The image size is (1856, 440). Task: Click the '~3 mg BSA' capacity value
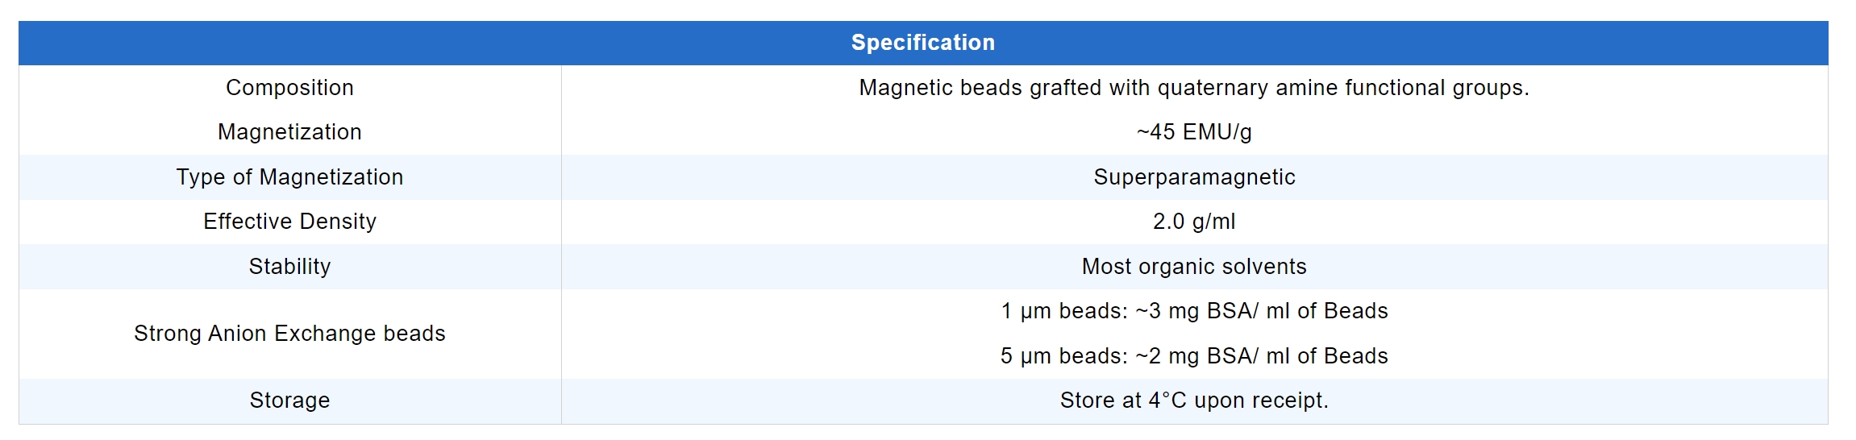pyautogui.click(x=1196, y=311)
